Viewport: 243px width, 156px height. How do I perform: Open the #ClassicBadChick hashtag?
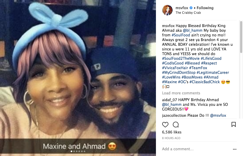205,82
